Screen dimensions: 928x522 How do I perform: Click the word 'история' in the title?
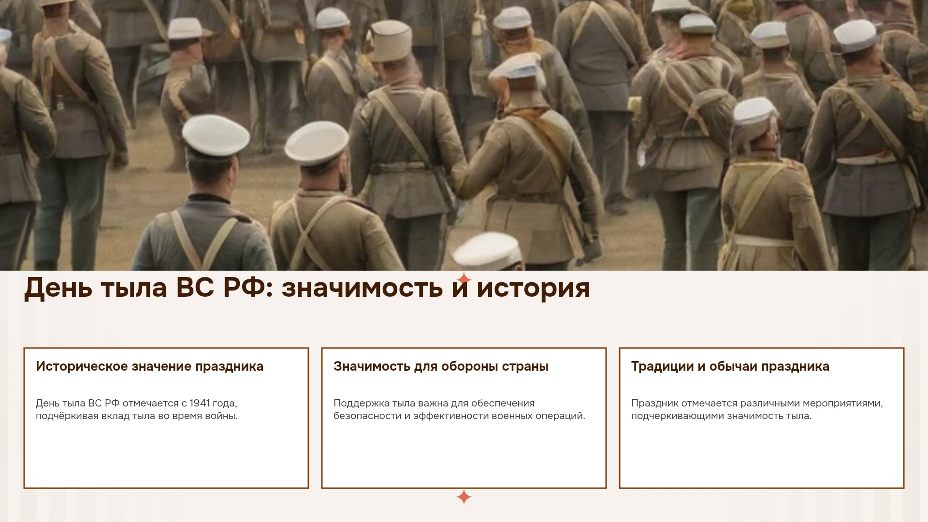[533, 289]
